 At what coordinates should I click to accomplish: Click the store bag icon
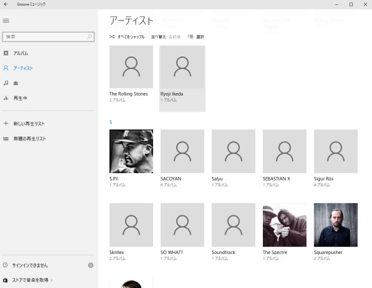click(5, 280)
